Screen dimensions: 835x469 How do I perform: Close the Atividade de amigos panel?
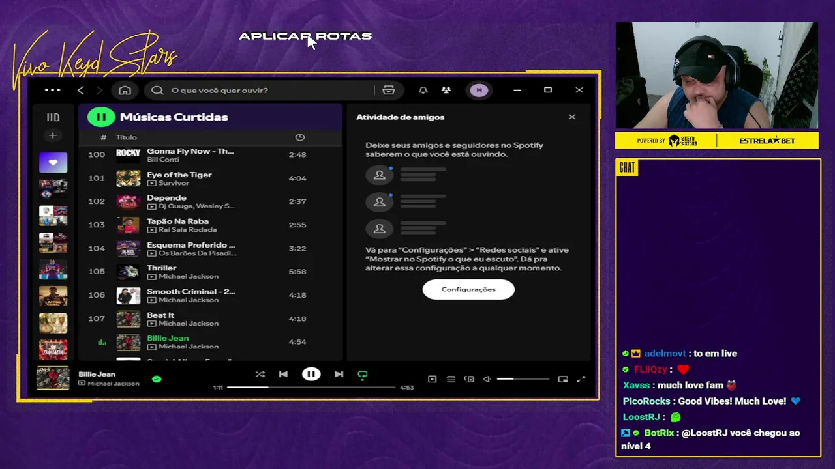pyautogui.click(x=572, y=117)
